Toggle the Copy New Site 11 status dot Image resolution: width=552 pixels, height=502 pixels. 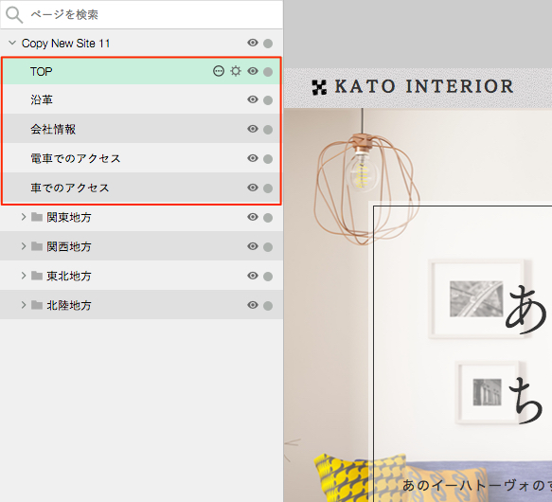pyautogui.click(x=268, y=44)
